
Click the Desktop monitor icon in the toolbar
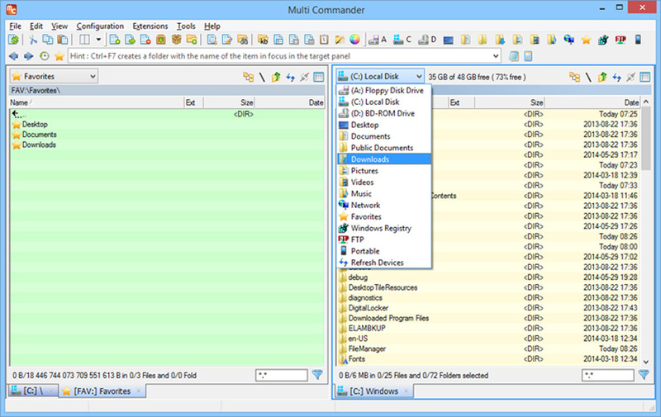[x=449, y=40]
